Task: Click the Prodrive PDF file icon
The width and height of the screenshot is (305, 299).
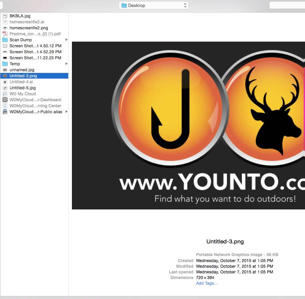Action: (x=5, y=34)
